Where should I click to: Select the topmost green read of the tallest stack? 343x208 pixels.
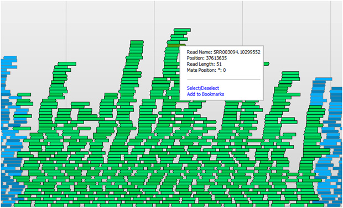pyautogui.click(x=182, y=30)
